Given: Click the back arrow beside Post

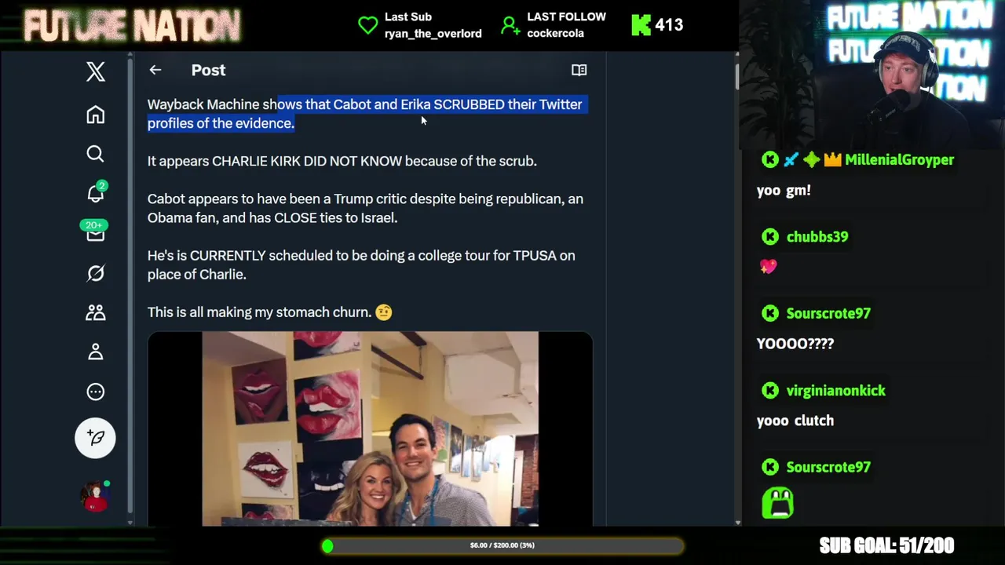Looking at the screenshot, I should click(x=155, y=70).
